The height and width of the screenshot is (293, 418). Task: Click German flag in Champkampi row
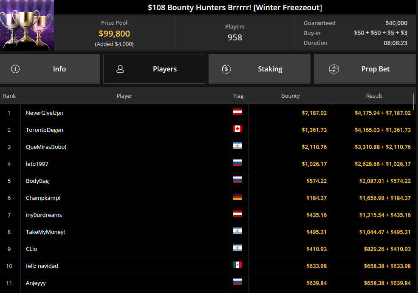point(237,197)
